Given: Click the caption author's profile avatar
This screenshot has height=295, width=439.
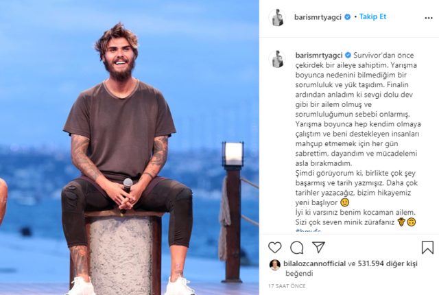Looking at the screenshot, I should [277, 59].
